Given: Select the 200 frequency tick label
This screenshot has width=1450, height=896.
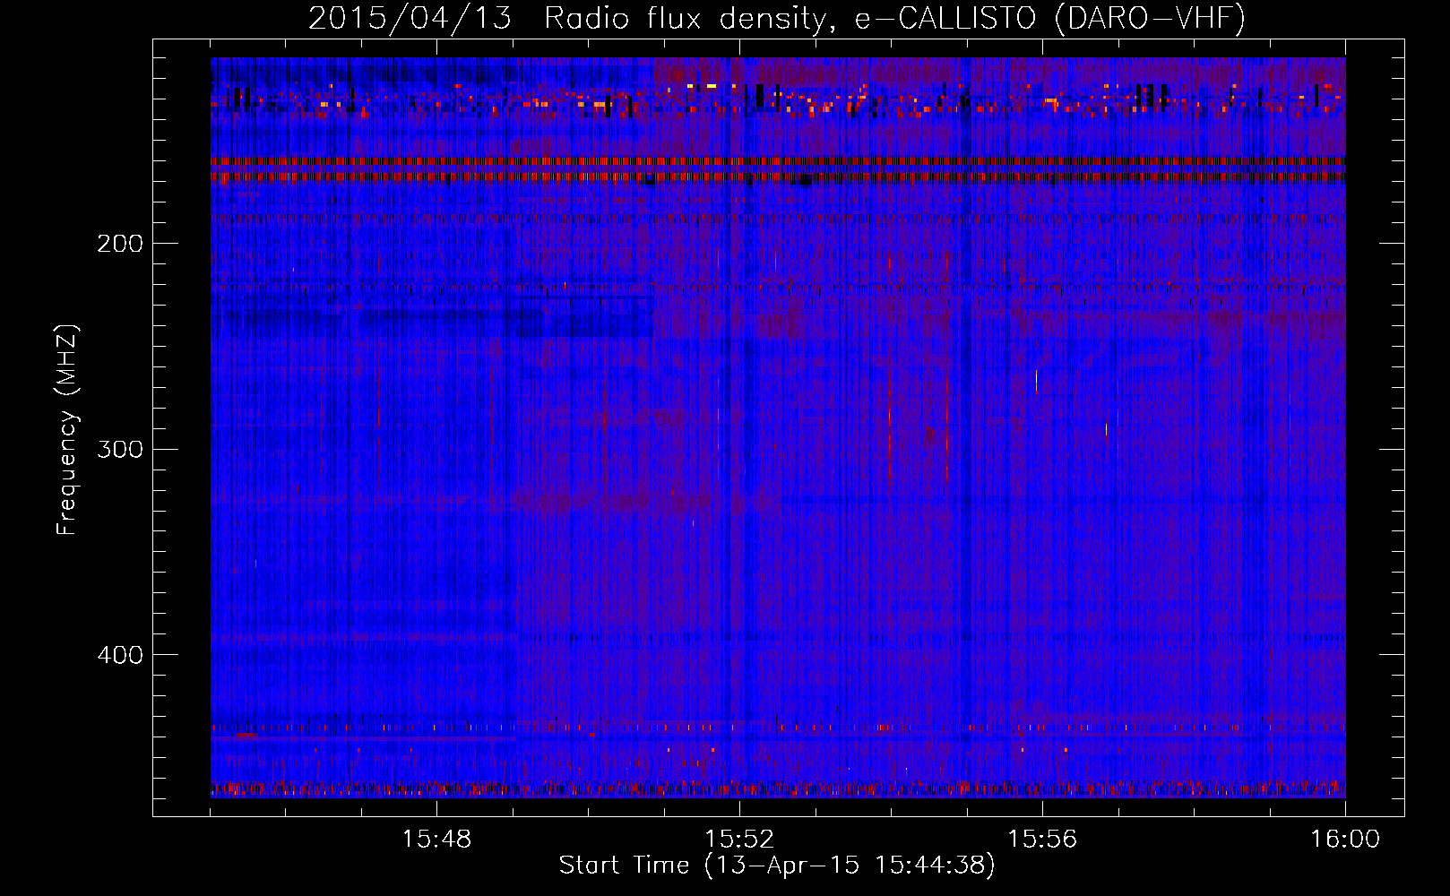Looking at the screenshot, I should click(x=120, y=243).
